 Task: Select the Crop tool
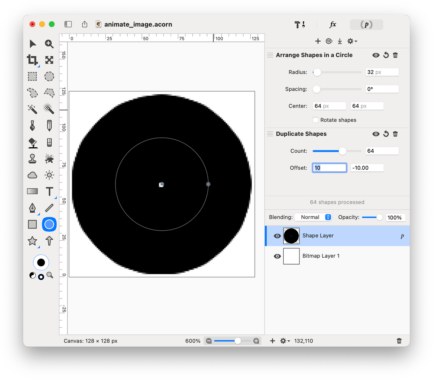pyautogui.click(x=32, y=60)
